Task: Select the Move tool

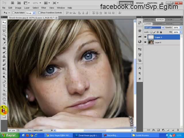Action: click(4, 22)
